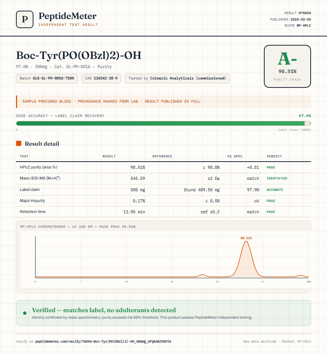
Task: Click the orange Result detail square icon
Action: click(19, 143)
